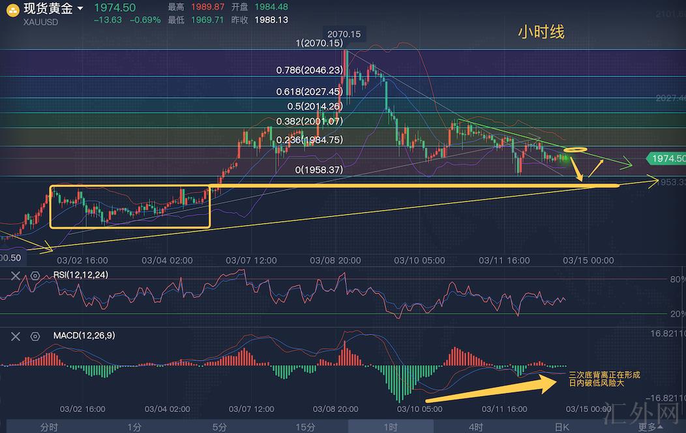Select the 1分 timeframe tab
The height and width of the screenshot is (433, 686).
click(x=134, y=427)
